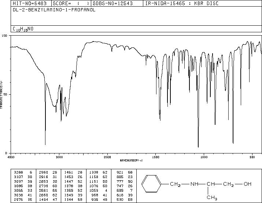Image resolution: width=262 pixels, height=203 pixels.
Task: Select the 3288 peak table entry
Action: 23,173
